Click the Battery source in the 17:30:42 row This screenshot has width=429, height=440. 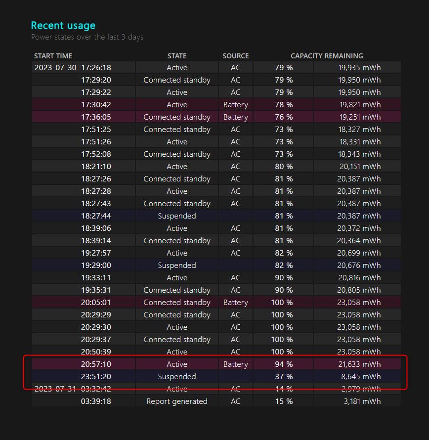point(235,105)
